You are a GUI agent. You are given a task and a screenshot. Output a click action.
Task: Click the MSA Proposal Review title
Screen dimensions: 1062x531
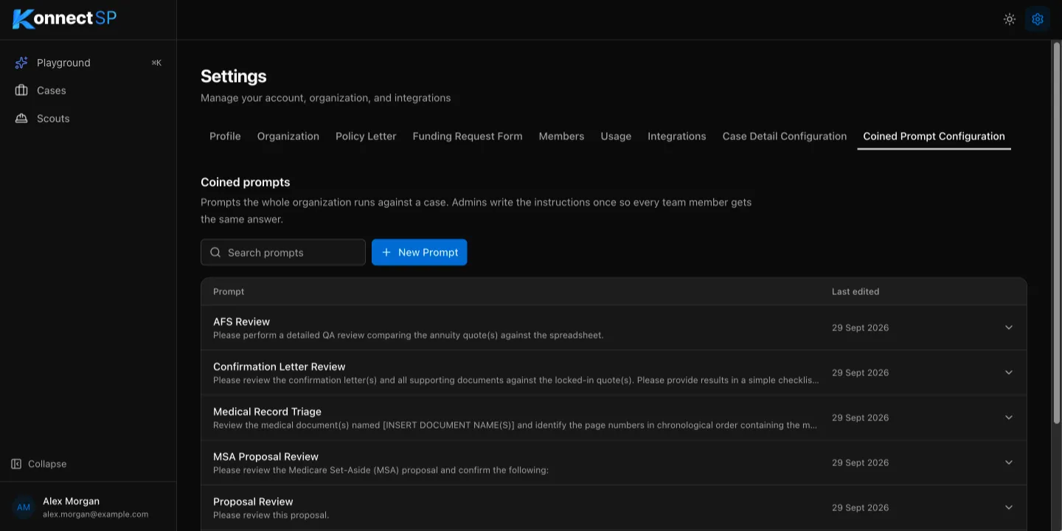[265, 457]
